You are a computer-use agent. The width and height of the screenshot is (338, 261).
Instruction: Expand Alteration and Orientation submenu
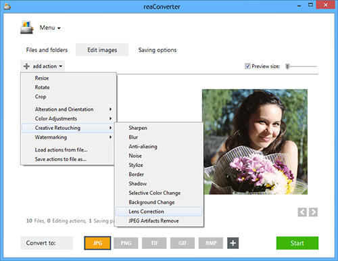point(68,109)
